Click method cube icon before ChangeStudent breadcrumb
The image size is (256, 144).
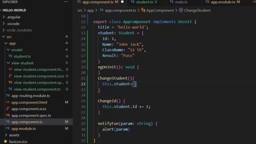tap(181, 10)
